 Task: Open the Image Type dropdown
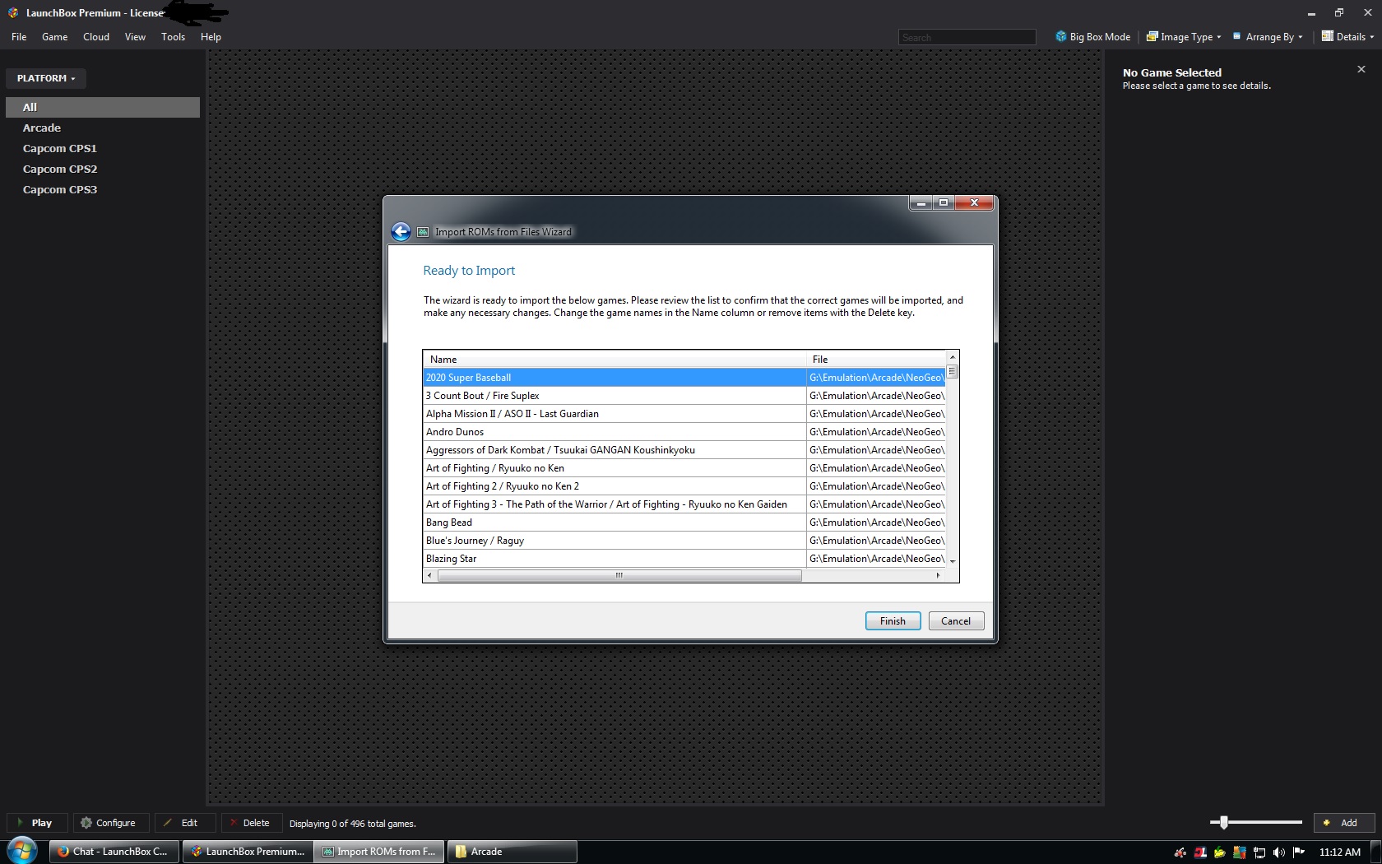(1184, 37)
